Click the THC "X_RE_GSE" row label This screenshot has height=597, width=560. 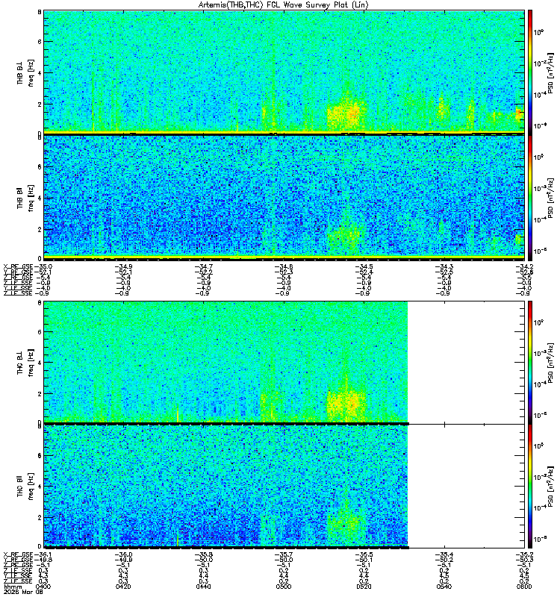pos(18,554)
